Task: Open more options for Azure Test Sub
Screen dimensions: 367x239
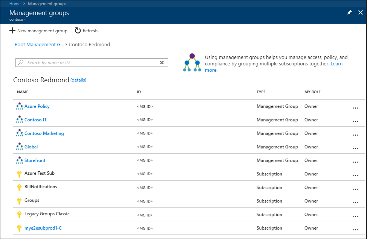Action: pyautogui.click(x=355, y=175)
